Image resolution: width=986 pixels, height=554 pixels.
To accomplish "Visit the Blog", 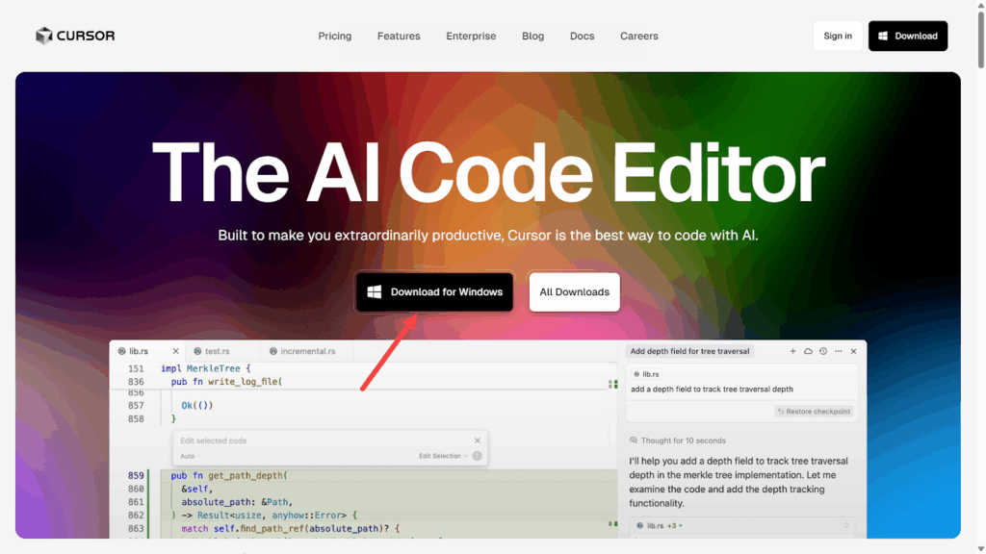I will coord(532,36).
